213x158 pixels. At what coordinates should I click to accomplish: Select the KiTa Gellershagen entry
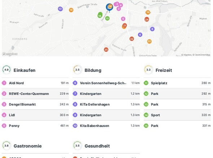[106, 104]
